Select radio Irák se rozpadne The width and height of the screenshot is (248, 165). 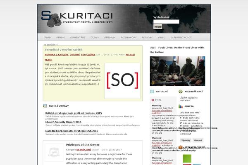[x=181, y=123]
